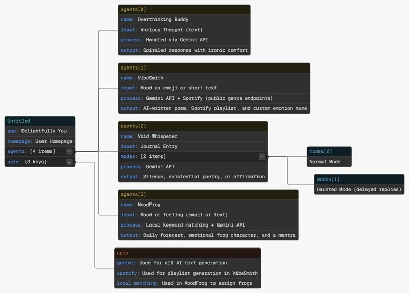Click the modes[1] node header
Screen dimensions: 409x293
tap(359, 179)
